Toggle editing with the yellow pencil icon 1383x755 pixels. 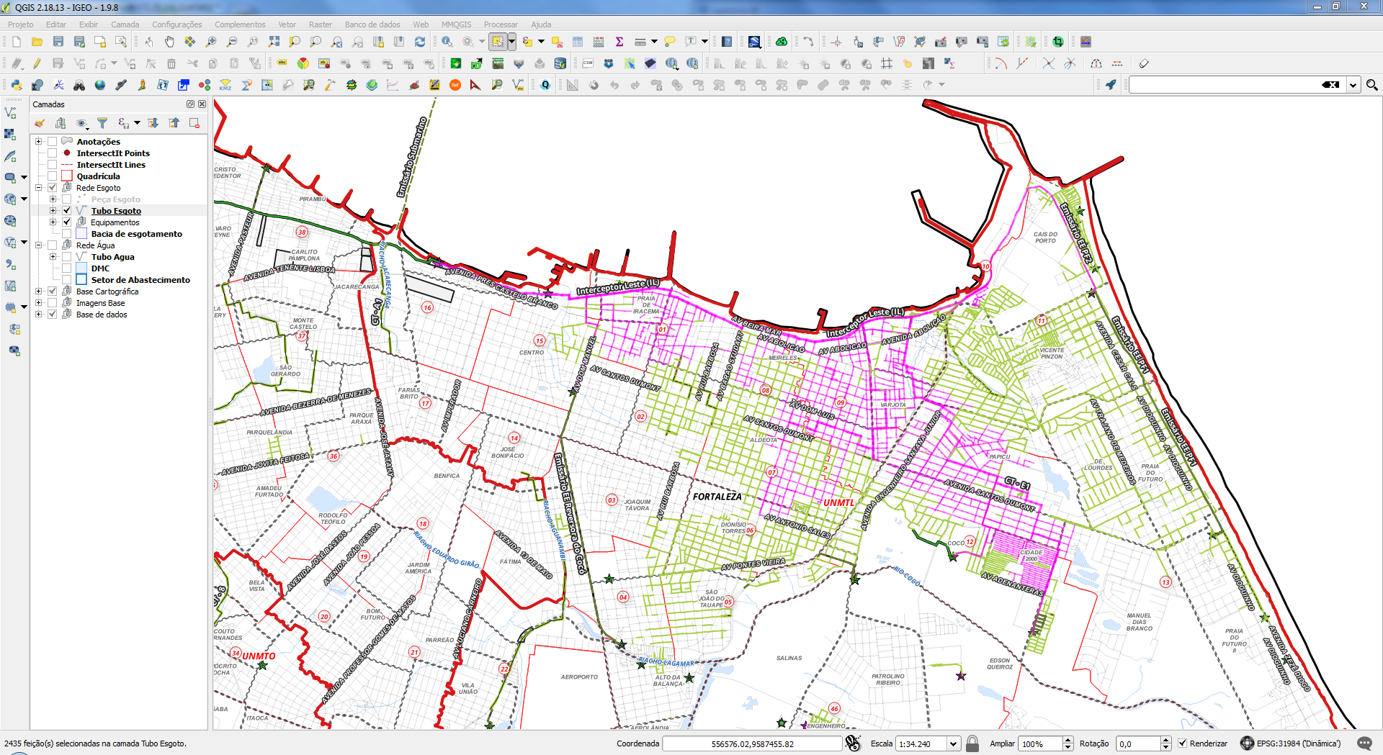[37, 63]
